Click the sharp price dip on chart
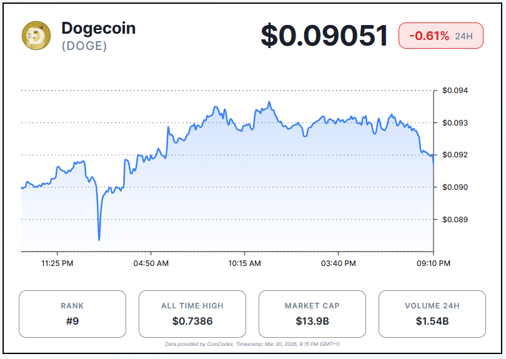Viewport: 506px width, 359px height. (x=99, y=237)
